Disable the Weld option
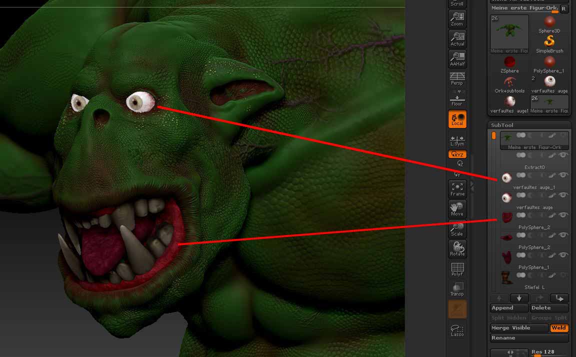Image resolution: width=576 pixels, height=357 pixels. (x=558, y=328)
